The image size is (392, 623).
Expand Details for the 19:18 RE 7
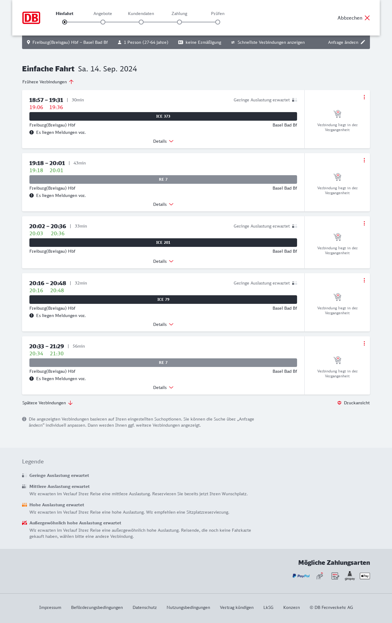[x=163, y=204]
